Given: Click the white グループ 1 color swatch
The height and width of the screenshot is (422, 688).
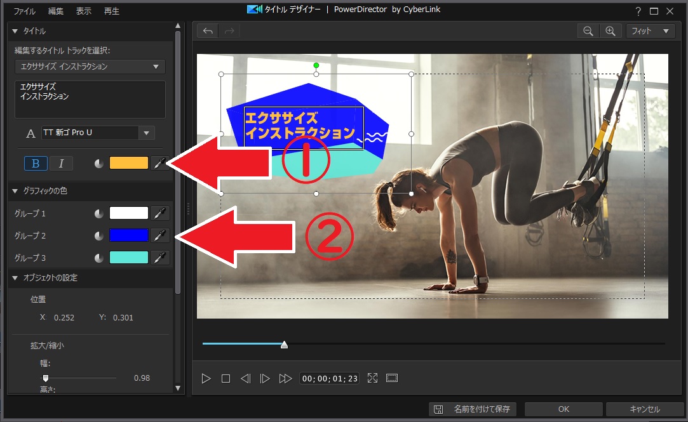Looking at the screenshot, I should point(128,213).
